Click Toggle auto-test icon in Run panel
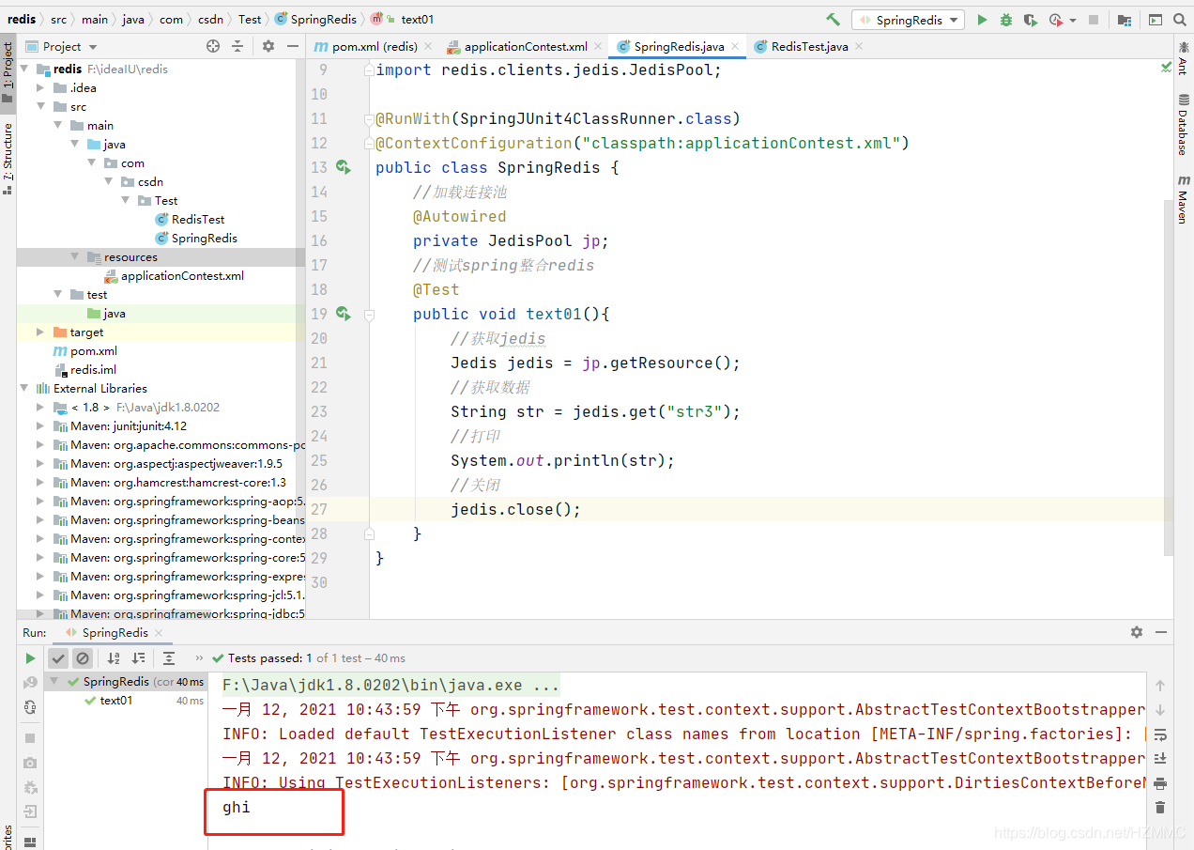The height and width of the screenshot is (850, 1194). click(30, 707)
